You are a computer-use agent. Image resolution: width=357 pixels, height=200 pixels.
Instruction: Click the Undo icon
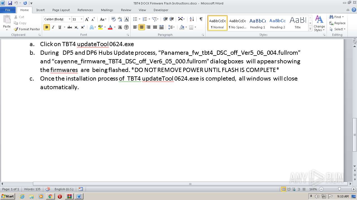(16, 3)
